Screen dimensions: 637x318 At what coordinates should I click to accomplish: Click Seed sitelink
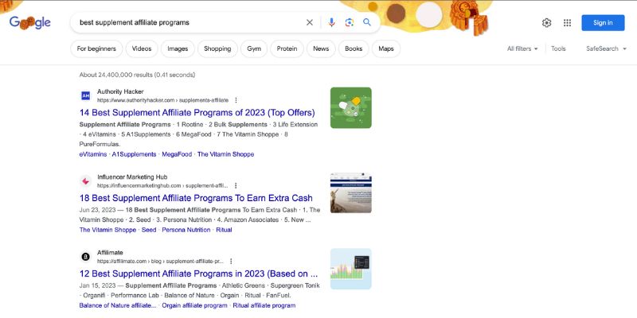[x=149, y=230]
